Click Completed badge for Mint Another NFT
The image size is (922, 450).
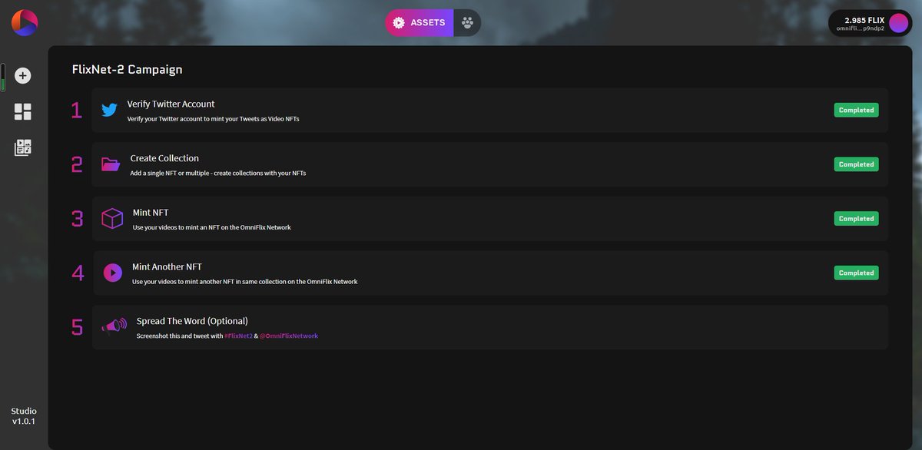point(857,273)
